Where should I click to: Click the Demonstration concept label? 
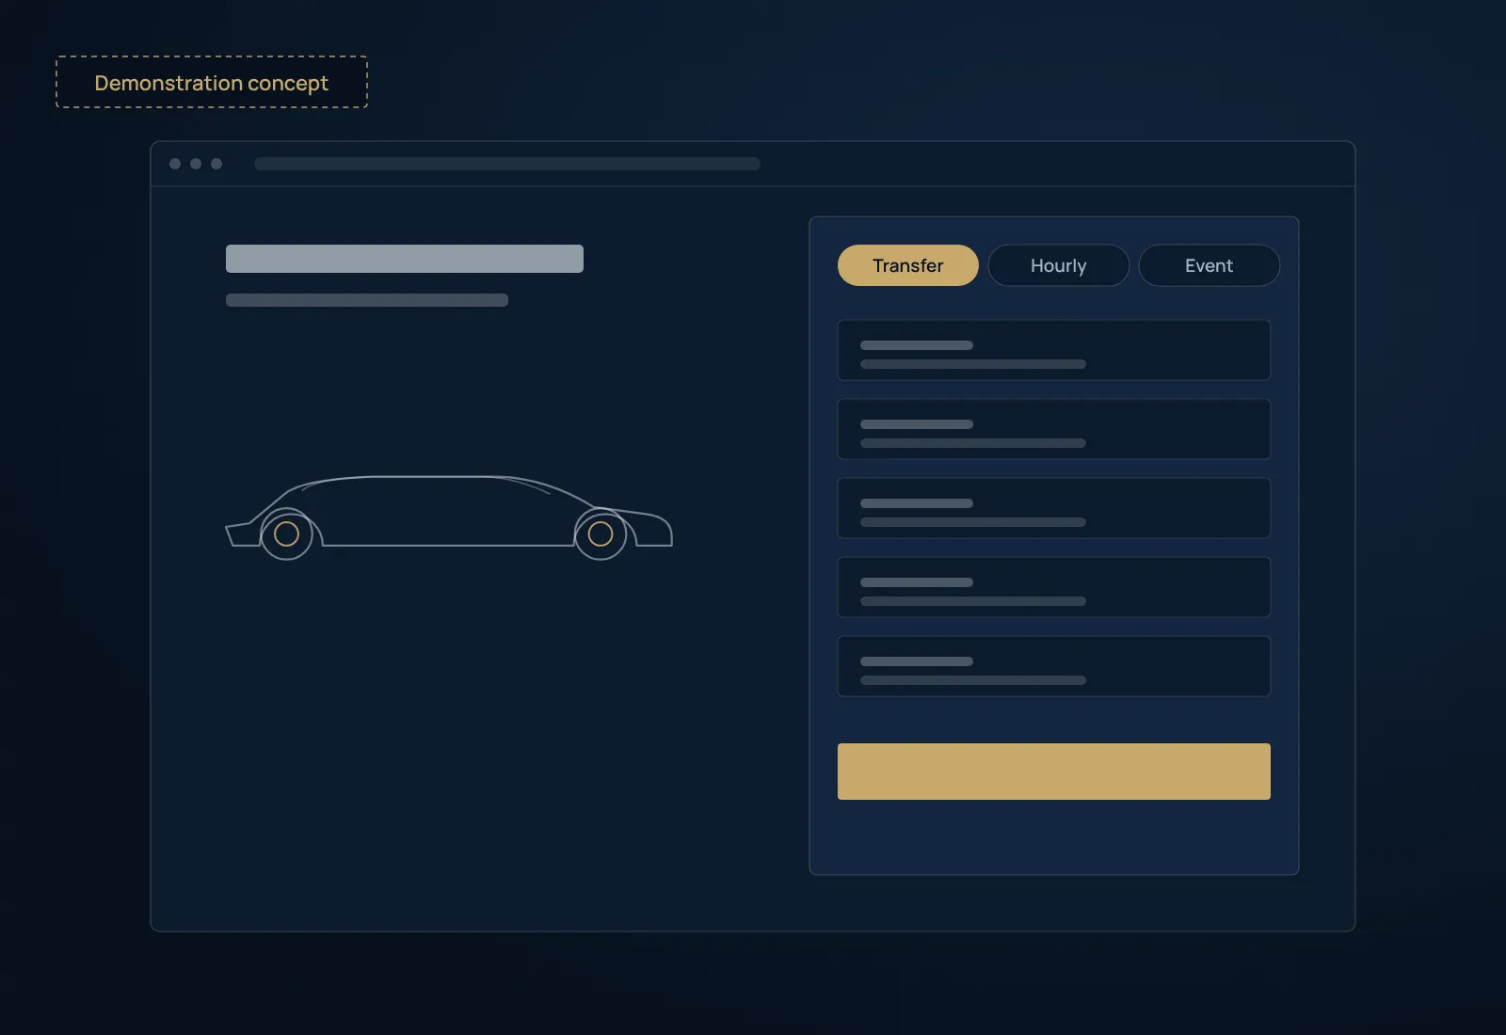[212, 82]
